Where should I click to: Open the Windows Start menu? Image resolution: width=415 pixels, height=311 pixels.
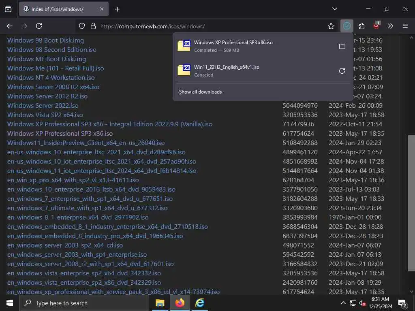coord(10,303)
